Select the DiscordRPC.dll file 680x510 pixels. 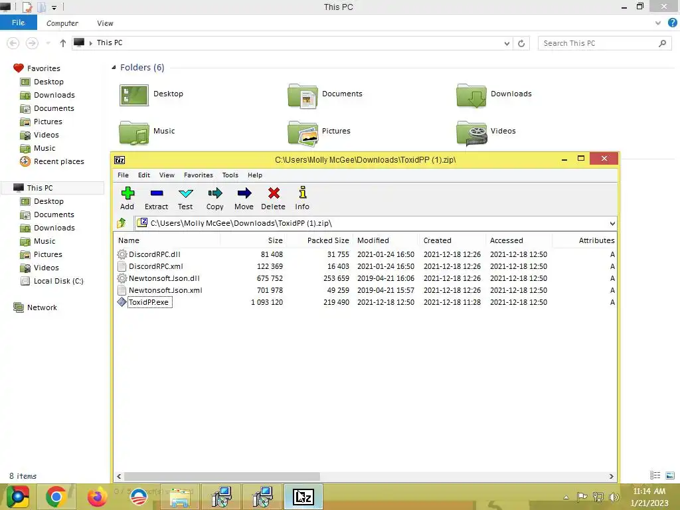click(x=154, y=254)
